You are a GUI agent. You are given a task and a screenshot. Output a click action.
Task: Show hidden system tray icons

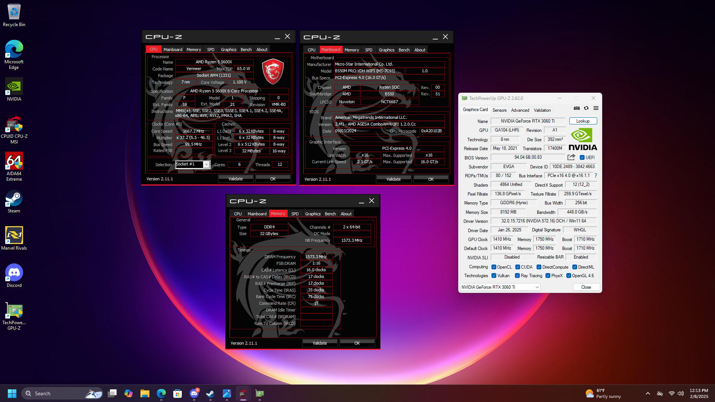648,393
